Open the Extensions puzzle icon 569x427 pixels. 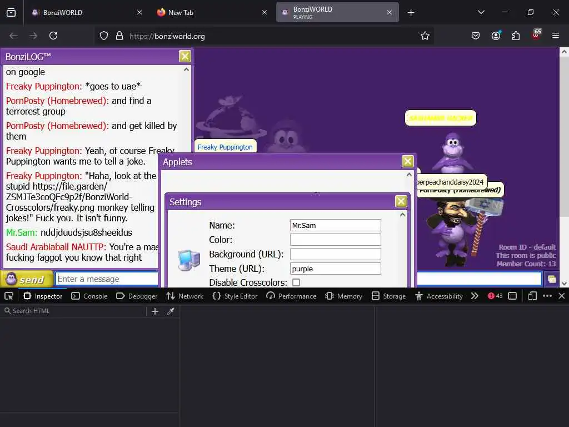tap(516, 36)
